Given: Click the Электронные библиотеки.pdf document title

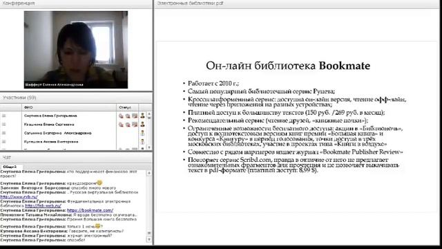Looking at the screenshot, I should pos(191,3).
